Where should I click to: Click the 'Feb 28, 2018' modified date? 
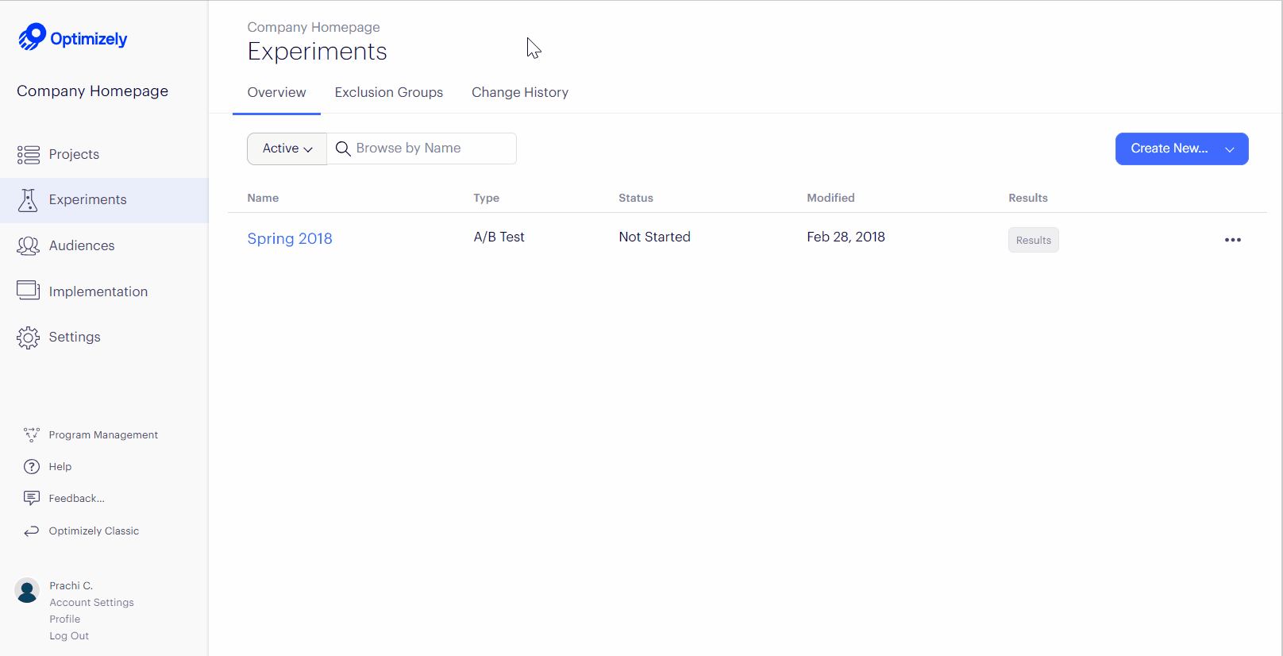point(846,237)
